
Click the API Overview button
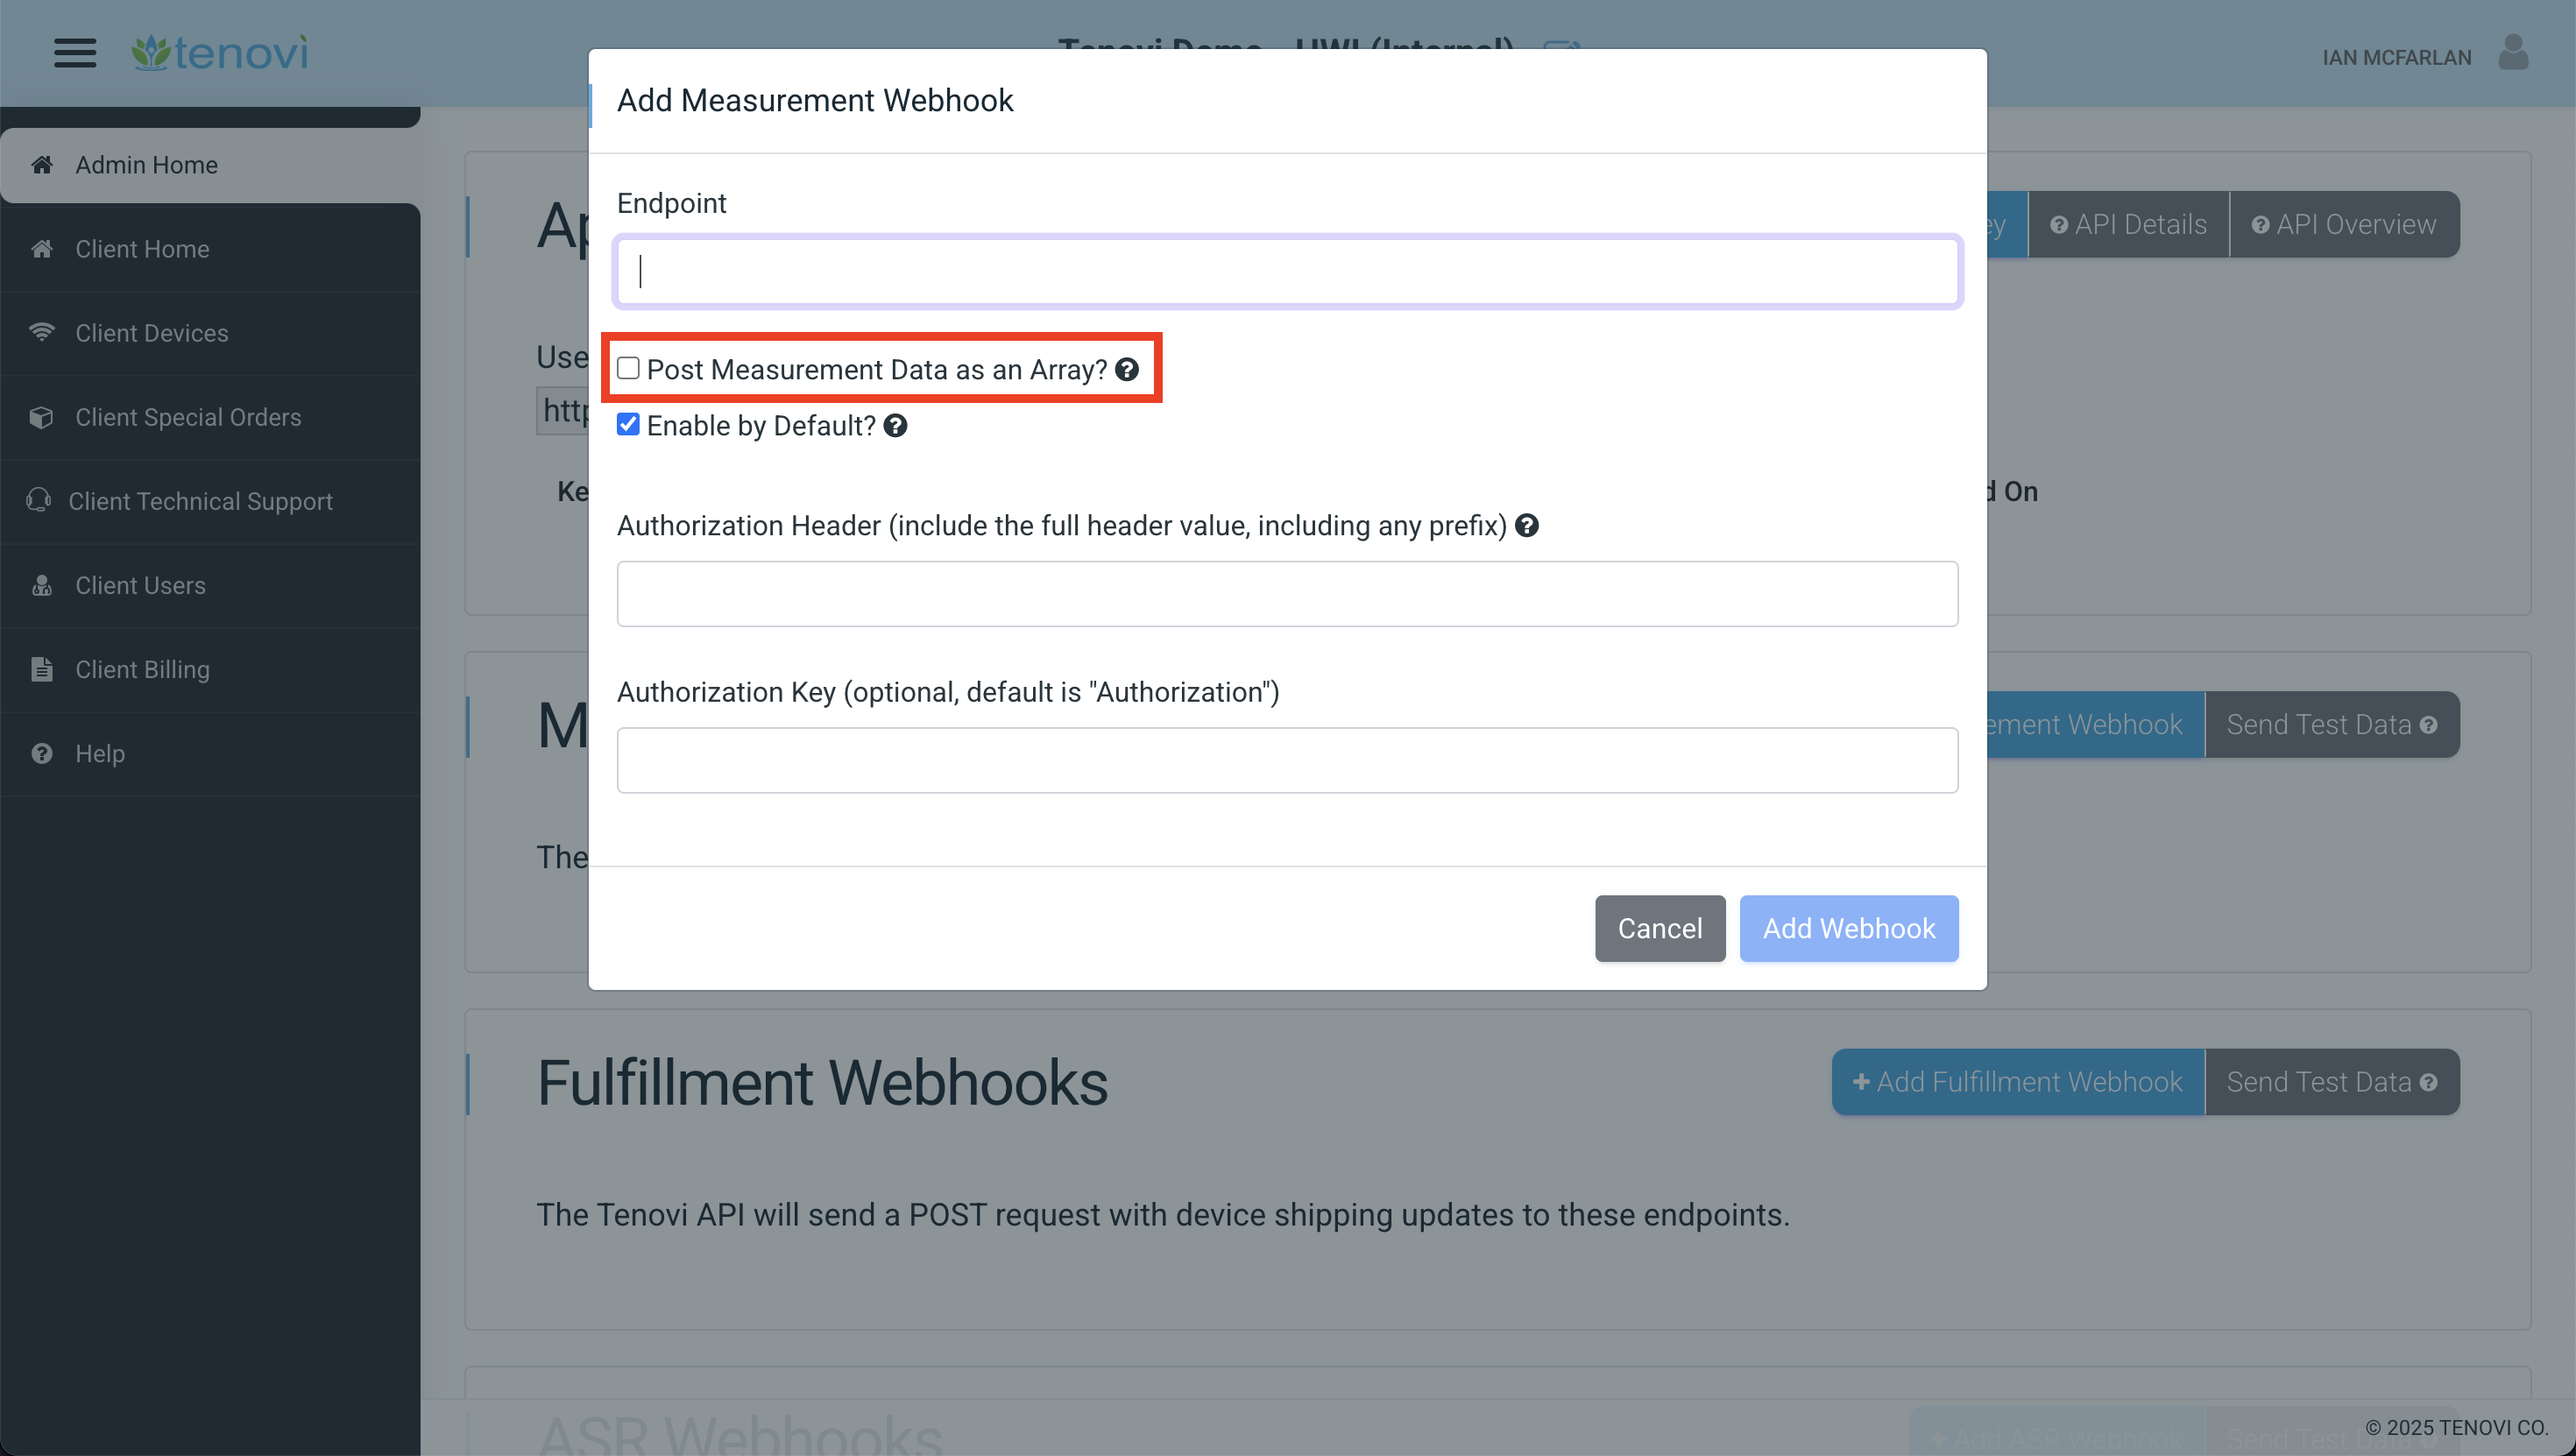coord(2352,223)
